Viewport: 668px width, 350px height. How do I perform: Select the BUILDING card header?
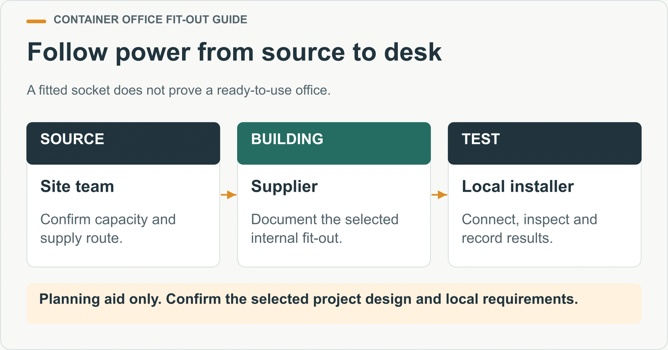334,143
